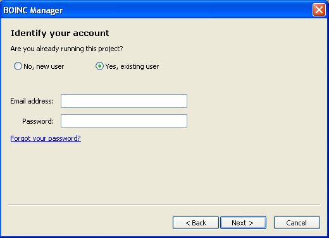Click the "Identify your account" heading

point(60,33)
